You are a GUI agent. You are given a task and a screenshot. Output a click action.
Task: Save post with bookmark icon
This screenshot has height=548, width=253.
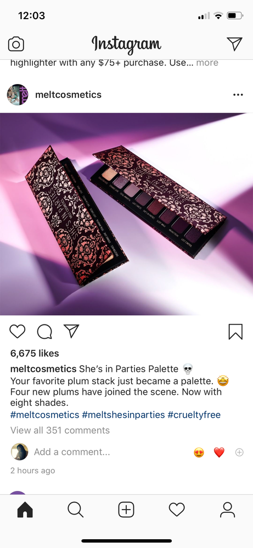click(x=235, y=332)
